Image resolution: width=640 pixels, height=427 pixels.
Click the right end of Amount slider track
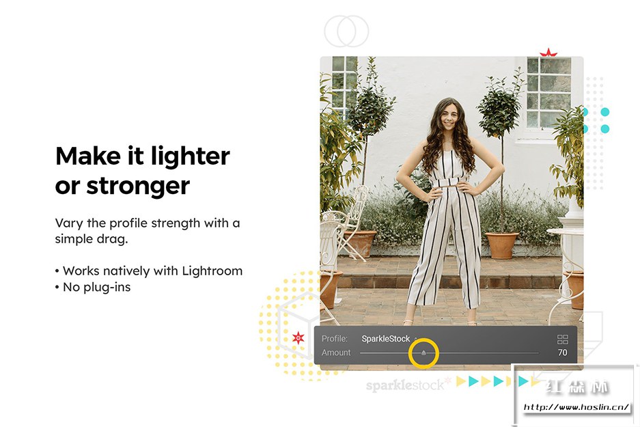pyautogui.click(x=538, y=353)
